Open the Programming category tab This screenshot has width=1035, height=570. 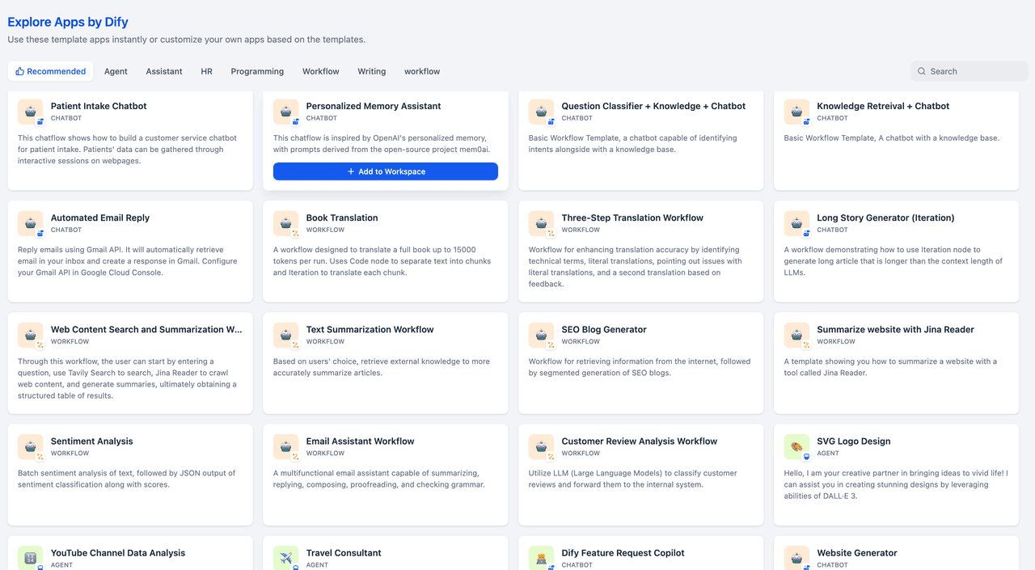(257, 71)
